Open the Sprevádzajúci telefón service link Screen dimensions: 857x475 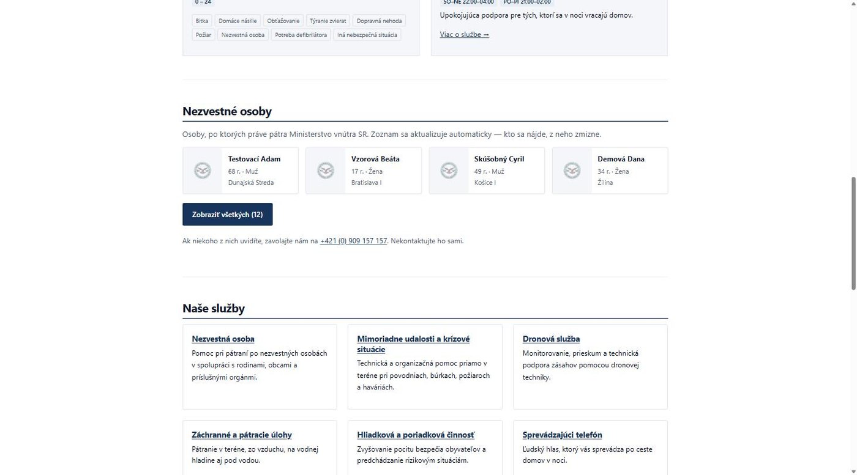563,435
